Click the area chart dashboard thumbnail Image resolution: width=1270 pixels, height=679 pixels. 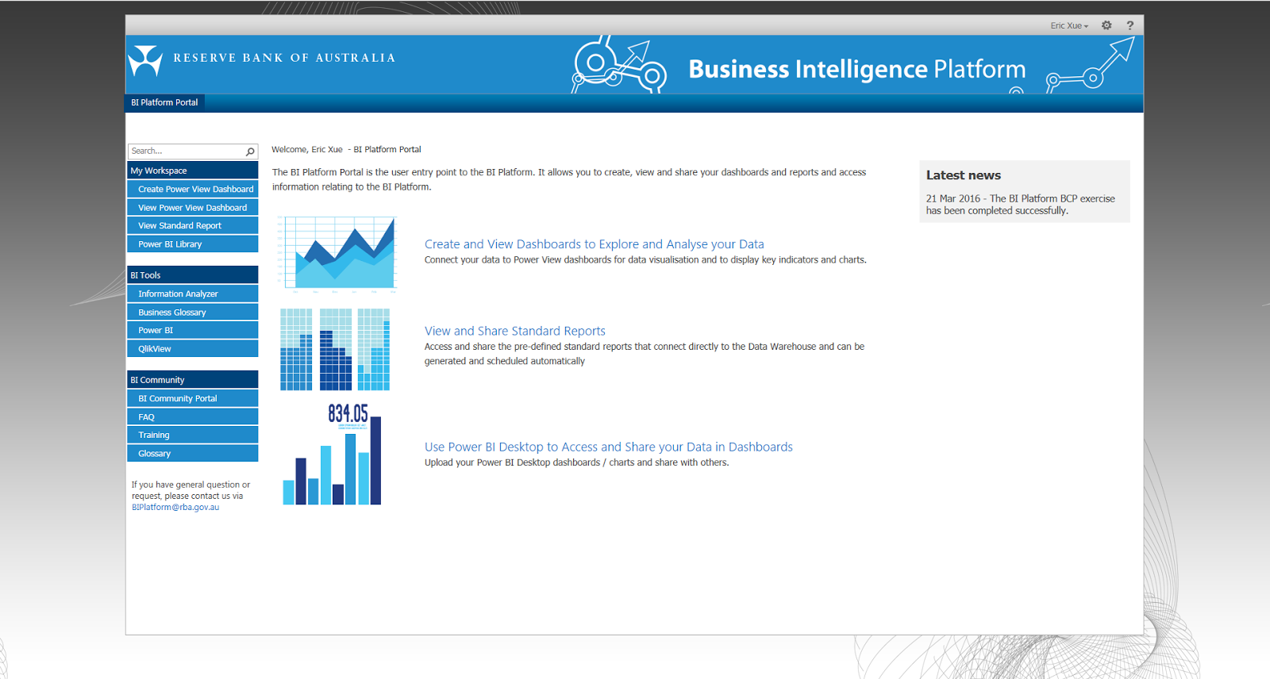[x=337, y=254]
